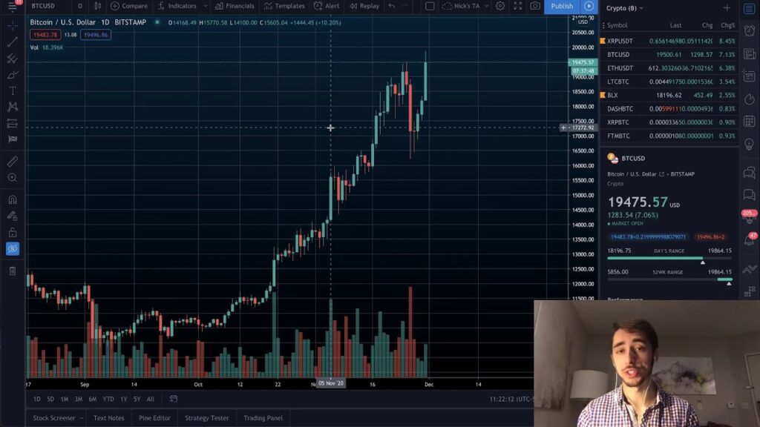The image size is (760, 427).
Task: Toggle the lock all drawings tool
Action: tap(12, 232)
